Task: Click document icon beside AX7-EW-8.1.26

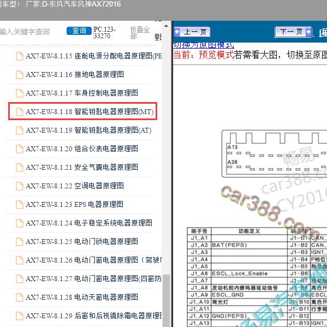Action: coord(20,260)
